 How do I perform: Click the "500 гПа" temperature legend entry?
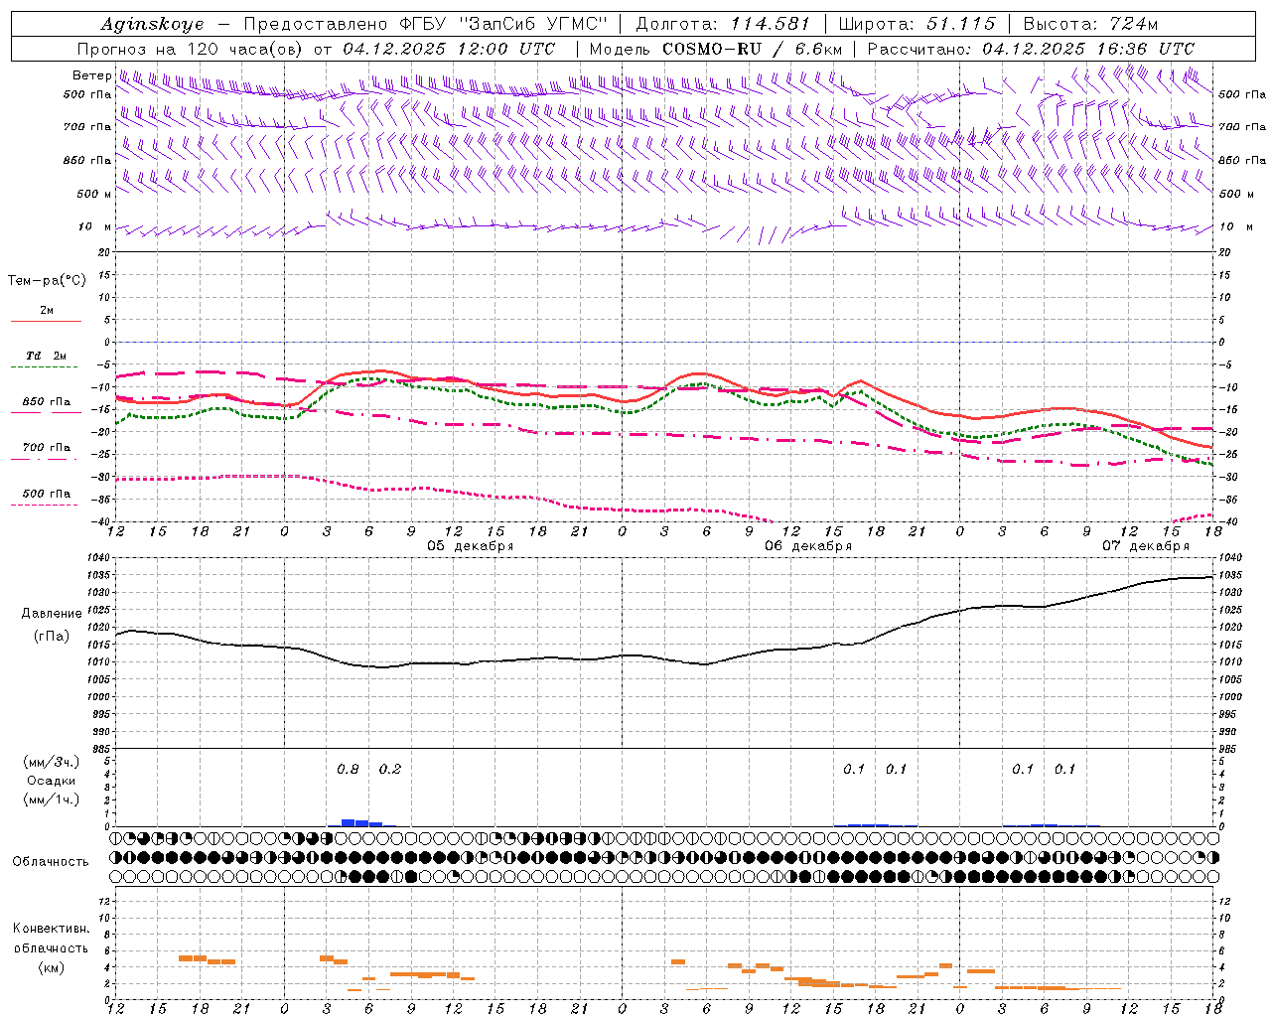click(x=47, y=494)
